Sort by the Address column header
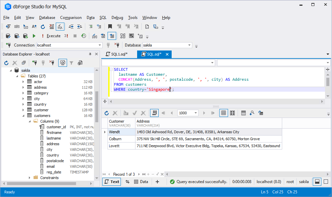Image resolution: width=332 pixels, height=197 pixels. [208, 123]
